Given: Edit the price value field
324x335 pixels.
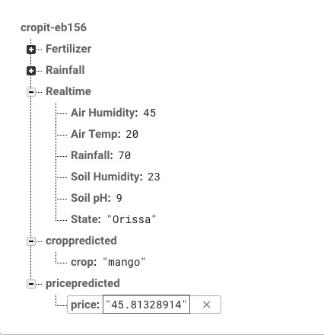Looking at the screenshot, I should tap(146, 305).
